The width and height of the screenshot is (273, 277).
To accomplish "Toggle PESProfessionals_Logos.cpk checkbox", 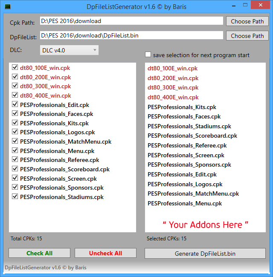I will coord(15,132).
